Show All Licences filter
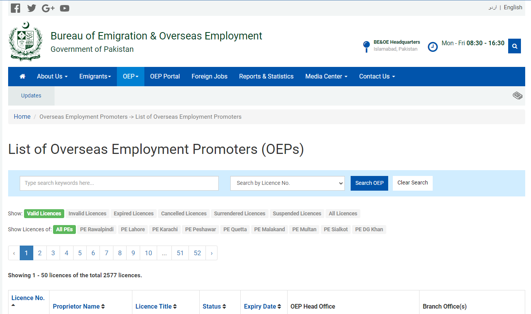The width and height of the screenshot is (531, 314). 343,213
